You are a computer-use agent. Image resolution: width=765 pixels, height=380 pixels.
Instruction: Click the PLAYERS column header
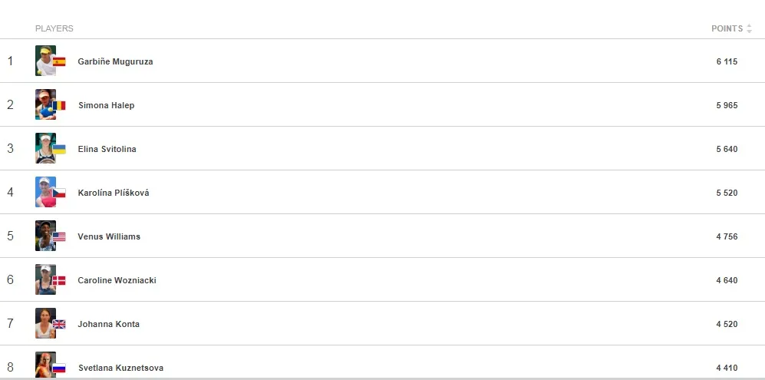(54, 29)
